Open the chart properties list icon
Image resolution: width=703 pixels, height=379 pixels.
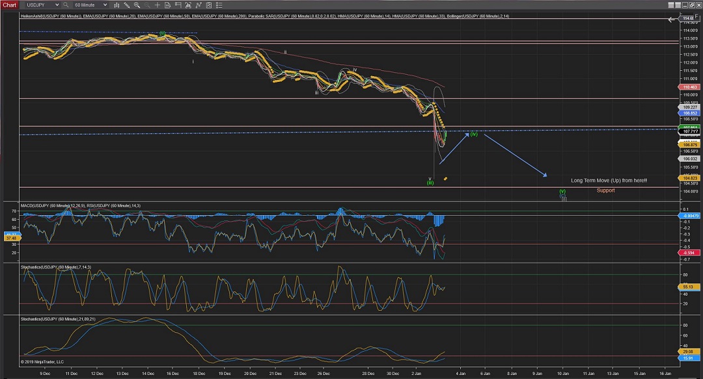[220, 5]
